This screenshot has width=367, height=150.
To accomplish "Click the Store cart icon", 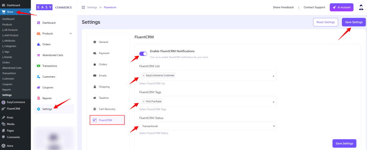I will coord(4,12).
